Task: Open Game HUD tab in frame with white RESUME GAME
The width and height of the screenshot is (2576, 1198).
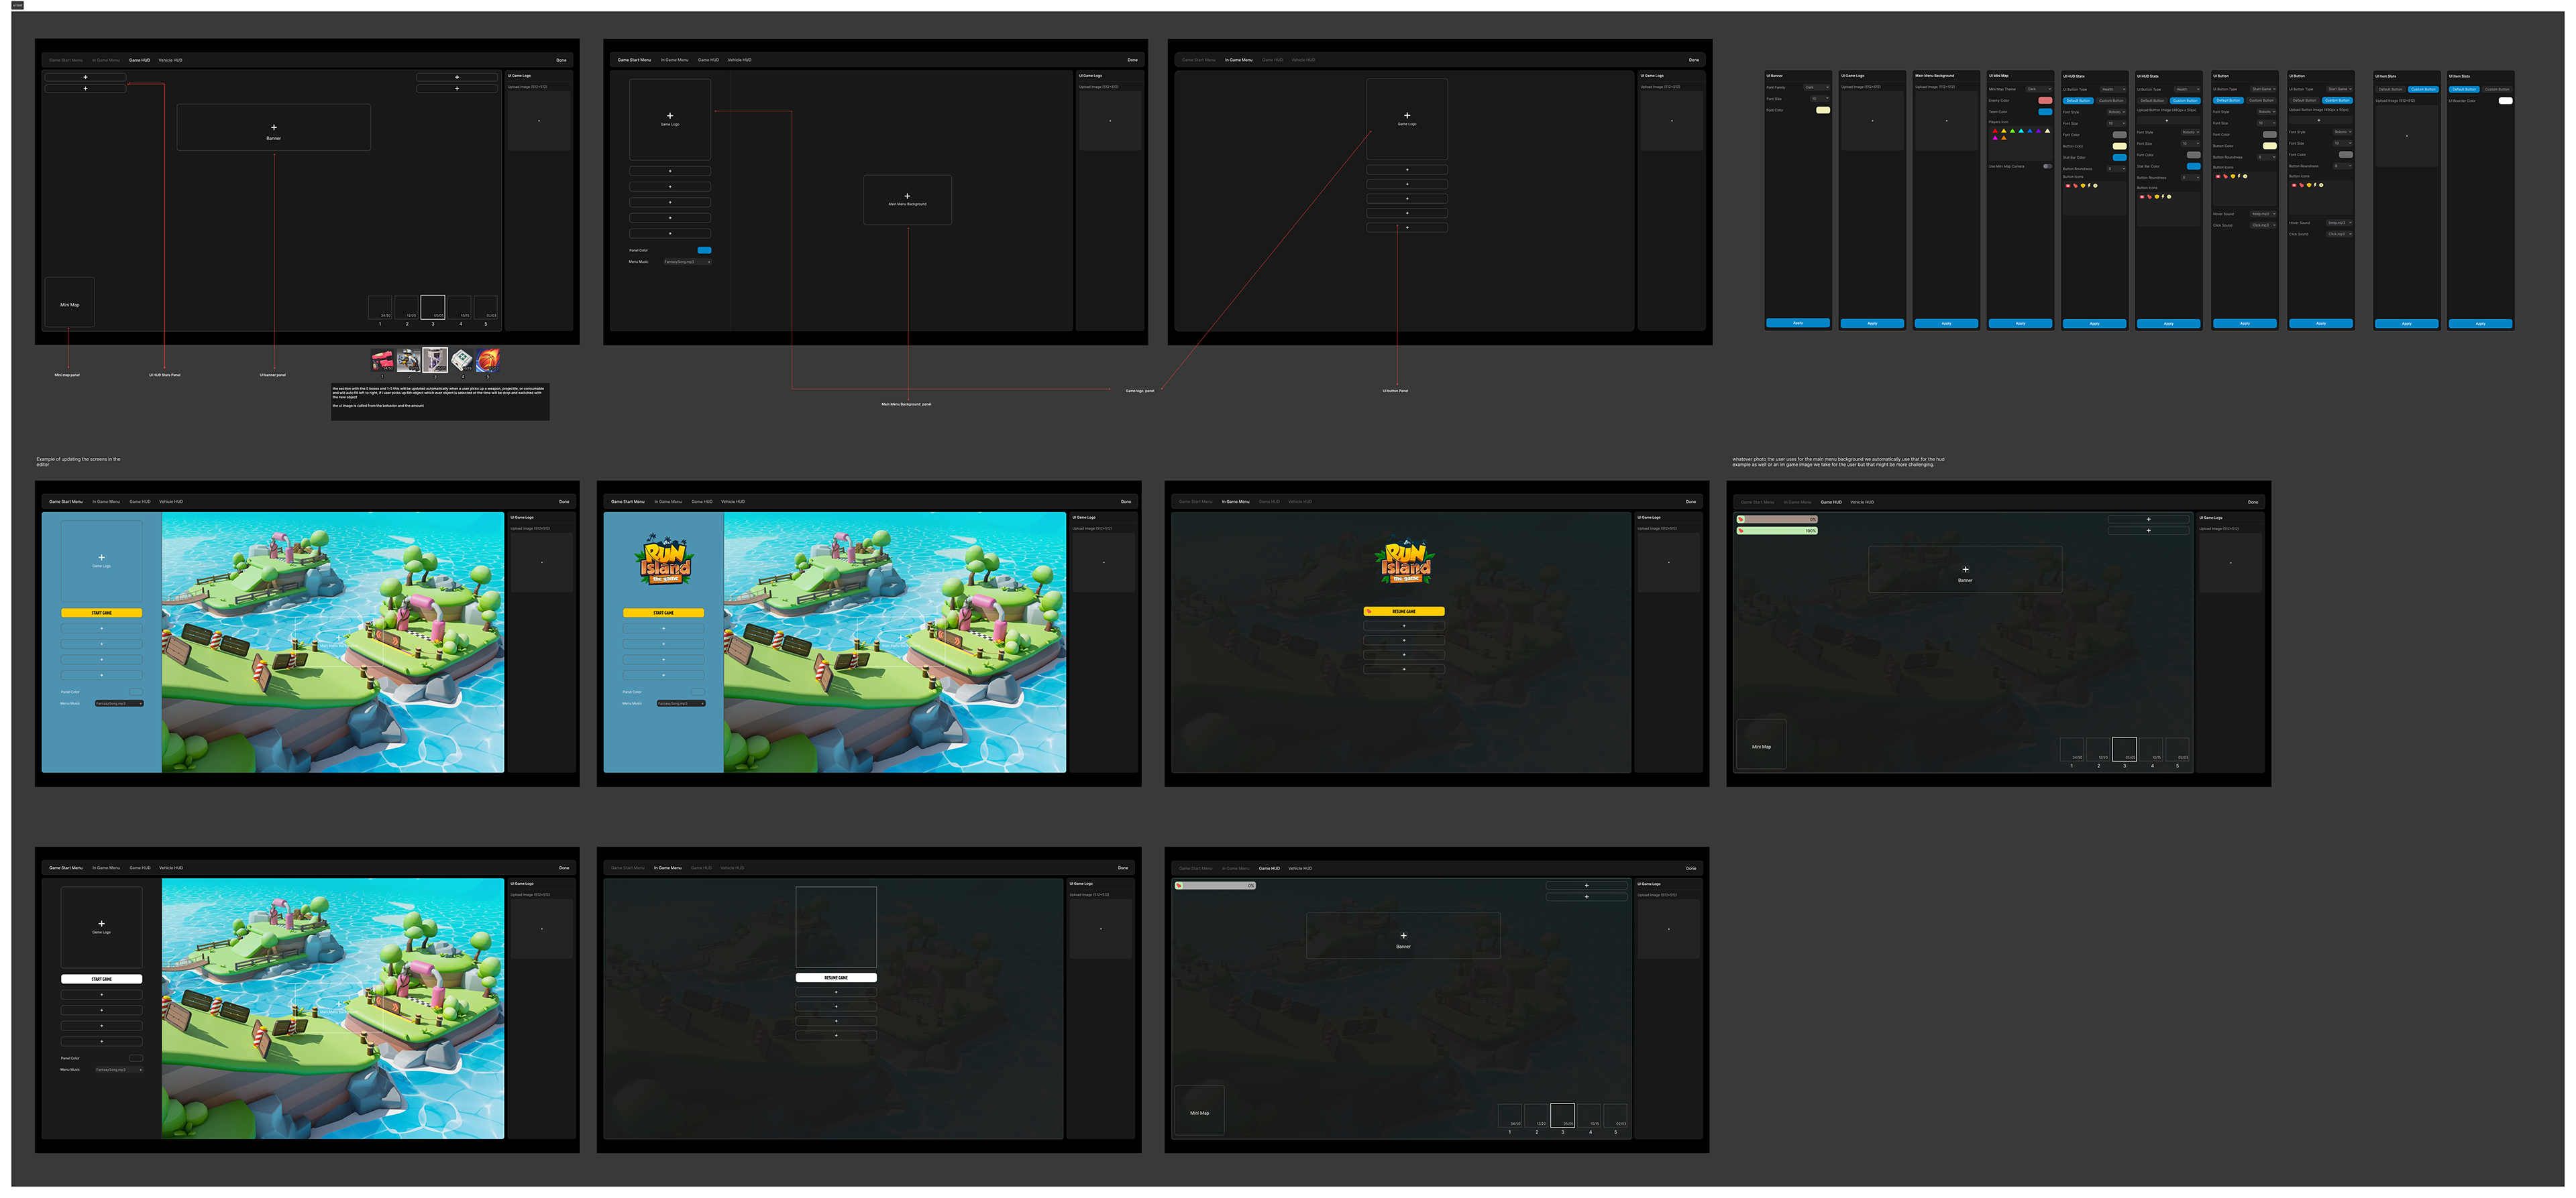Action: point(702,867)
